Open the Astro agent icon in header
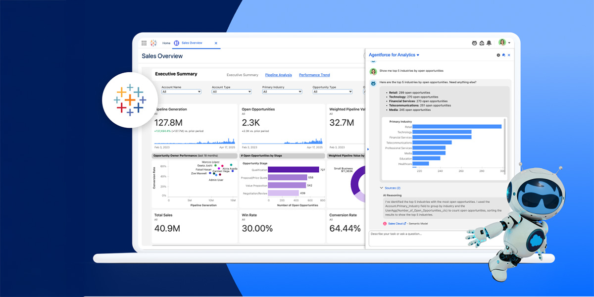 click(x=474, y=43)
